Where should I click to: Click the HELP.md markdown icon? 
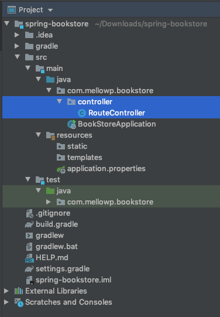point(29,258)
